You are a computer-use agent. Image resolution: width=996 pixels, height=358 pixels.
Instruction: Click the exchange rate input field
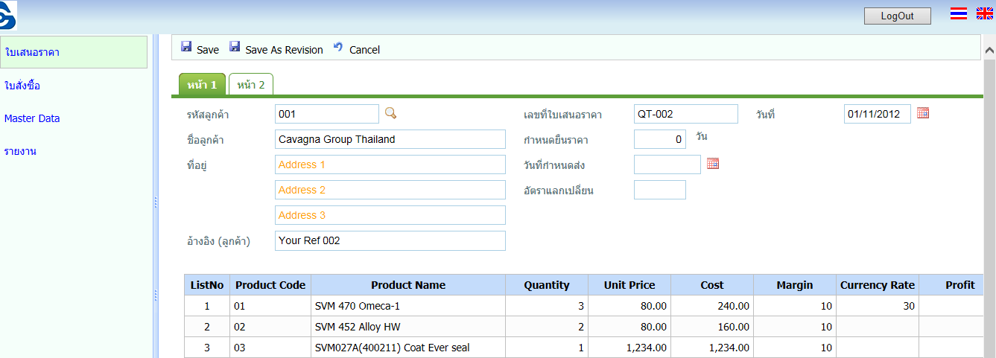(x=659, y=190)
